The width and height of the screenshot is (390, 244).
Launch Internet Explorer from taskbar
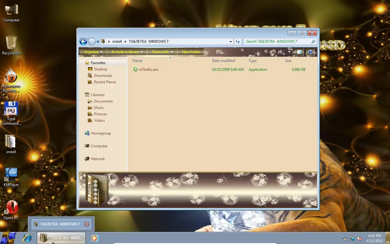click(27, 238)
